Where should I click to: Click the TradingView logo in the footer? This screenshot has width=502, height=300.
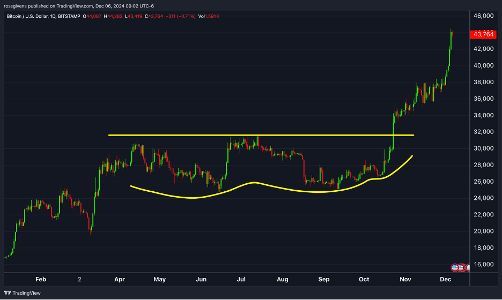[x=22, y=292]
